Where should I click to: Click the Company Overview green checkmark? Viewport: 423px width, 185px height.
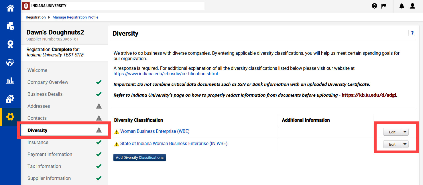click(x=99, y=82)
